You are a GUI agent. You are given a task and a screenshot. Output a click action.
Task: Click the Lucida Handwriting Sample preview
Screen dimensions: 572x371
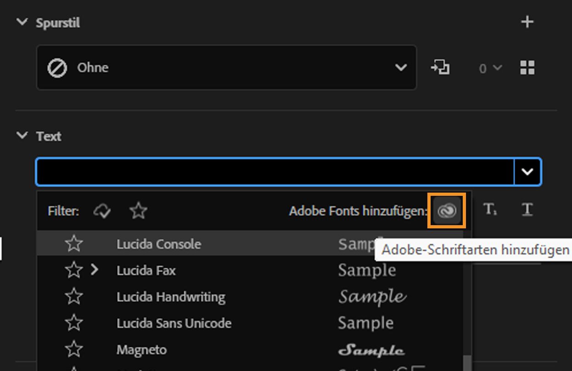click(372, 297)
